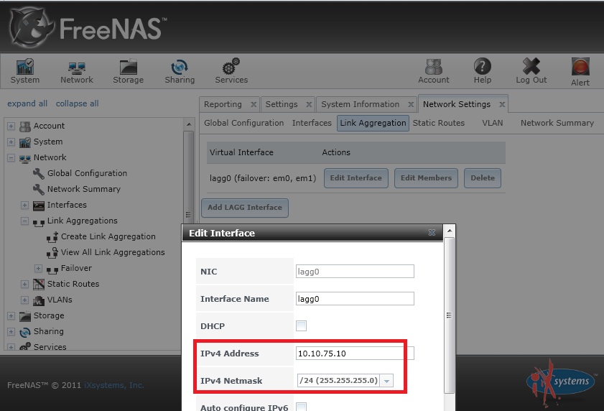This screenshot has height=411, width=604.
Task: Close the Reporting tab
Action: coord(254,104)
